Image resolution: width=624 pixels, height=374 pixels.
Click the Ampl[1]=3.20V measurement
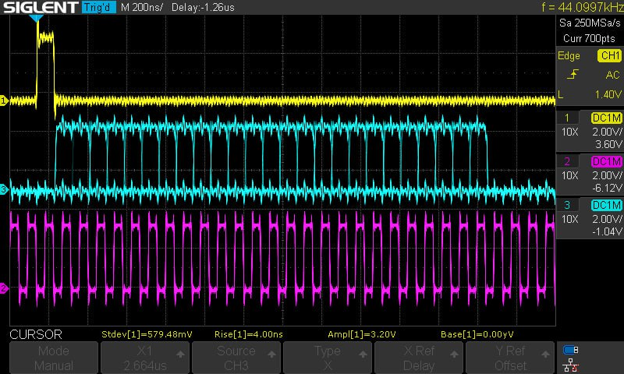click(x=362, y=334)
